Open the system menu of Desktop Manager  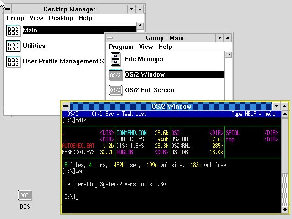tap(7, 9)
